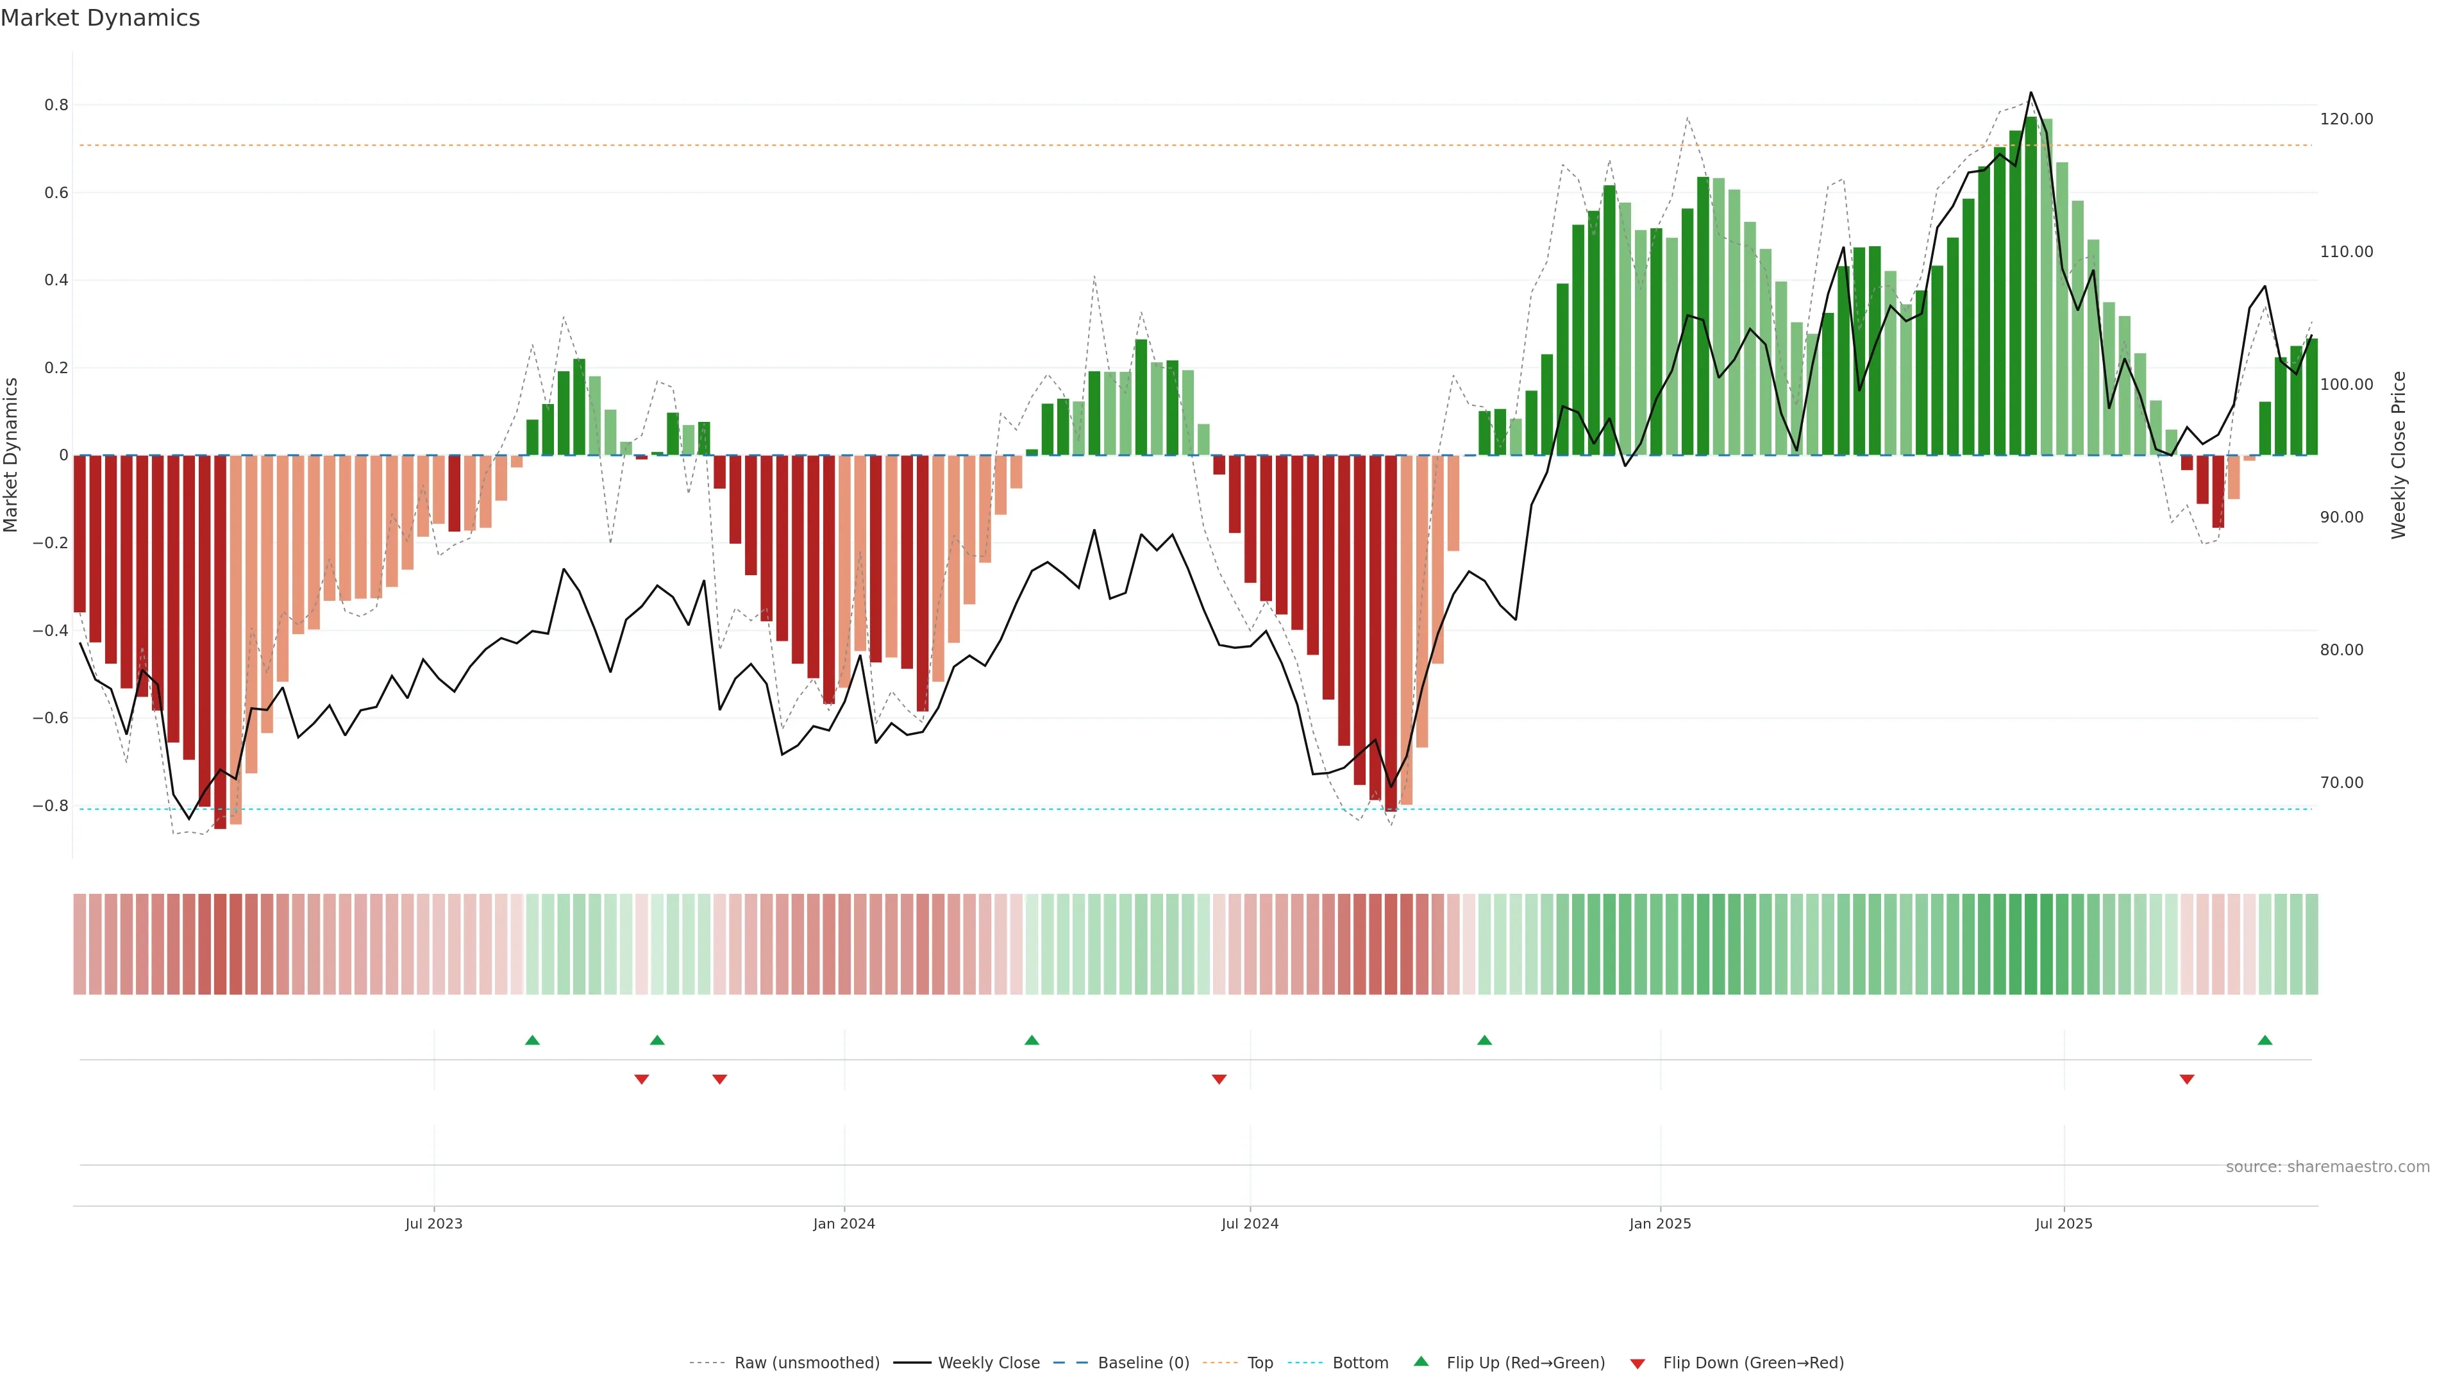Toggle the Bottom legend entry

(x=1360, y=1363)
